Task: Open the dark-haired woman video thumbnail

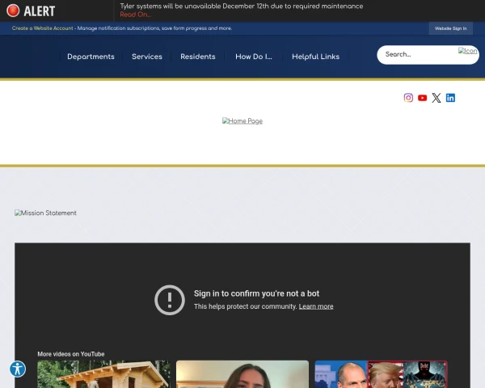Action: coord(242,374)
